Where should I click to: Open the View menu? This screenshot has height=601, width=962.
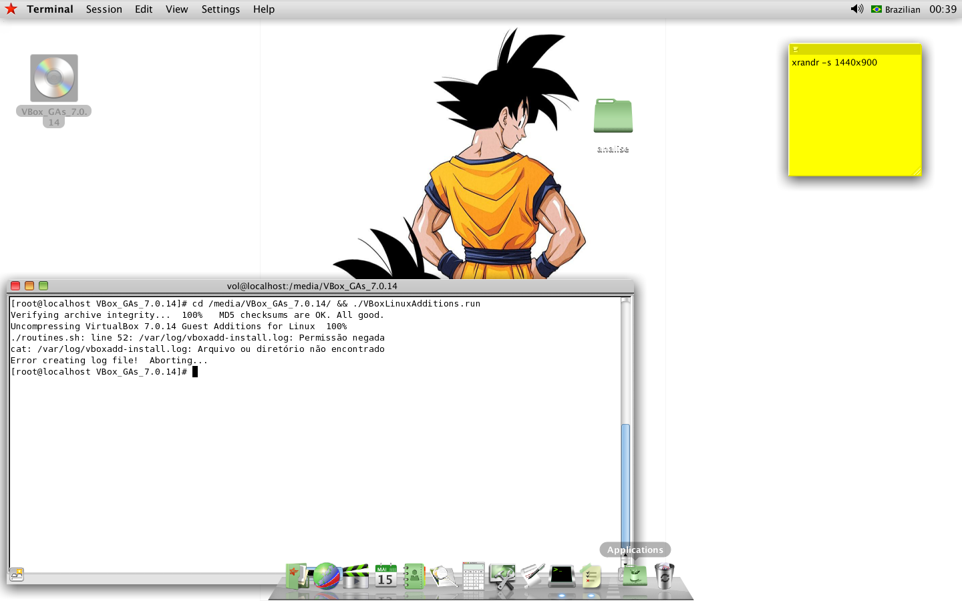click(x=177, y=9)
